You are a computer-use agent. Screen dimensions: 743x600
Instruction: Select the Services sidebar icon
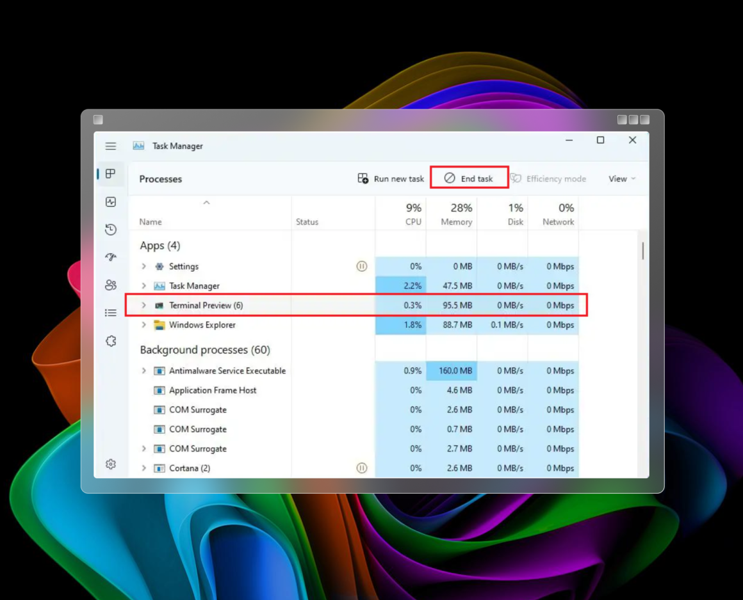110,341
